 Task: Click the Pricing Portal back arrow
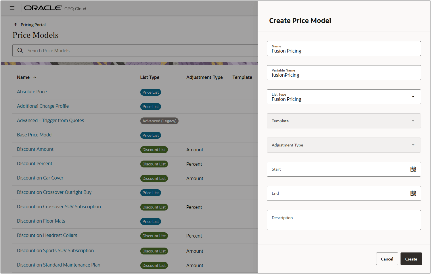pos(16,24)
